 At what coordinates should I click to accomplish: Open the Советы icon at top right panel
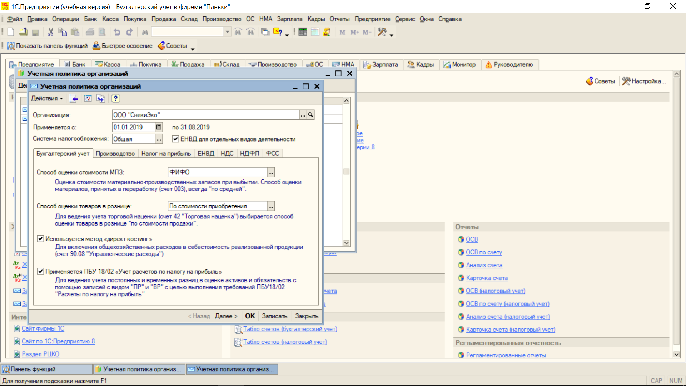[x=600, y=81]
